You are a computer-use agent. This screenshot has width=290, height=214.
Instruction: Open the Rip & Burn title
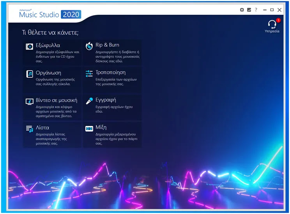107,45
